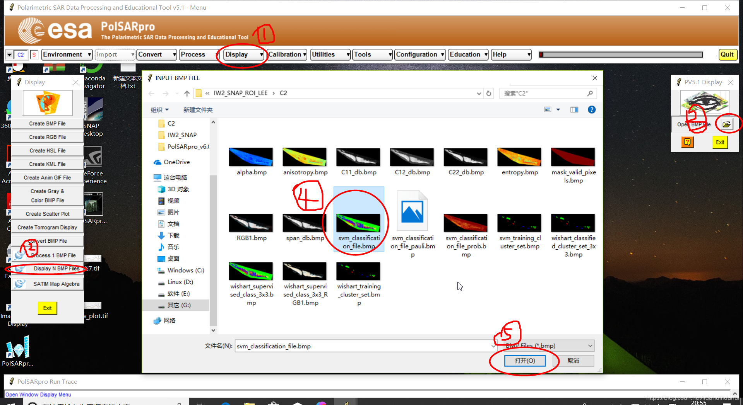Toggle the preview pane icon

[x=574, y=110]
